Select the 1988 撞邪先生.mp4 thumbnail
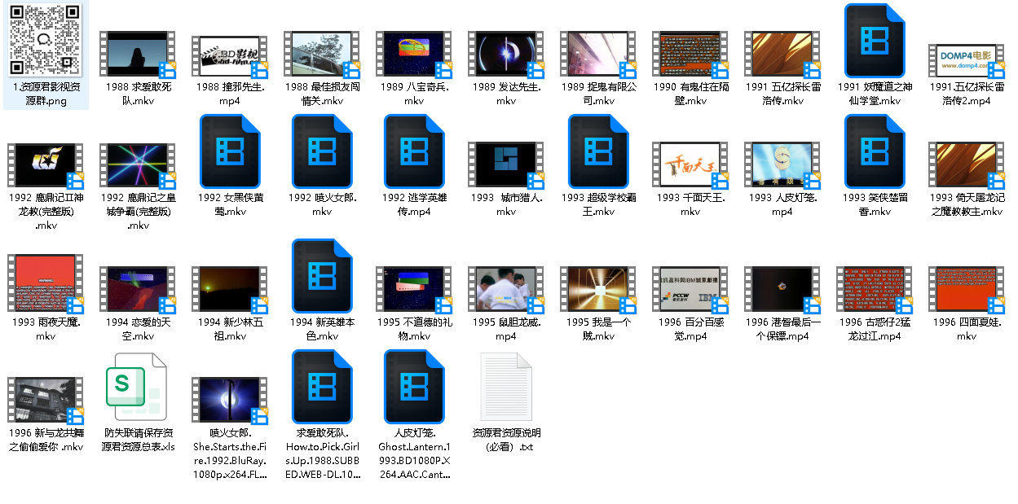The image size is (1018, 504). [x=229, y=55]
